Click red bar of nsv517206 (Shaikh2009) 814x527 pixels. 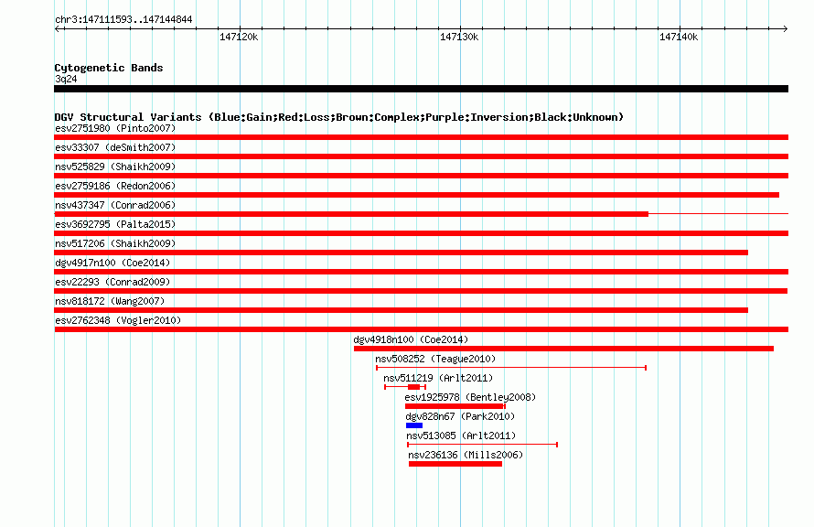click(x=401, y=253)
